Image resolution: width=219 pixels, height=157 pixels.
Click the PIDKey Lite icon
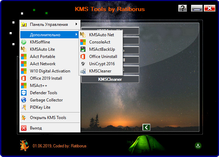click(x=23, y=107)
